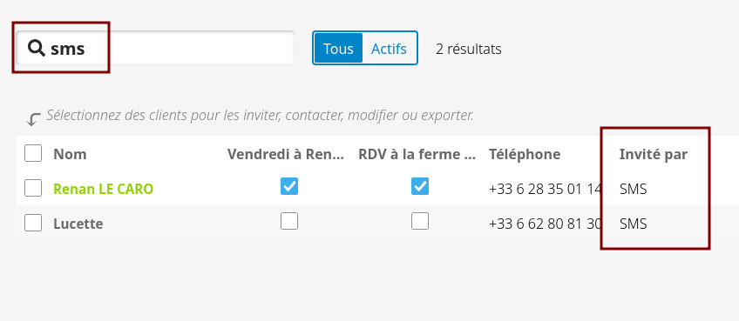This screenshot has width=739, height=321.
Task: Click the RDV à la ferme column header
Action: pyautogui.click(x=417, y=154)
